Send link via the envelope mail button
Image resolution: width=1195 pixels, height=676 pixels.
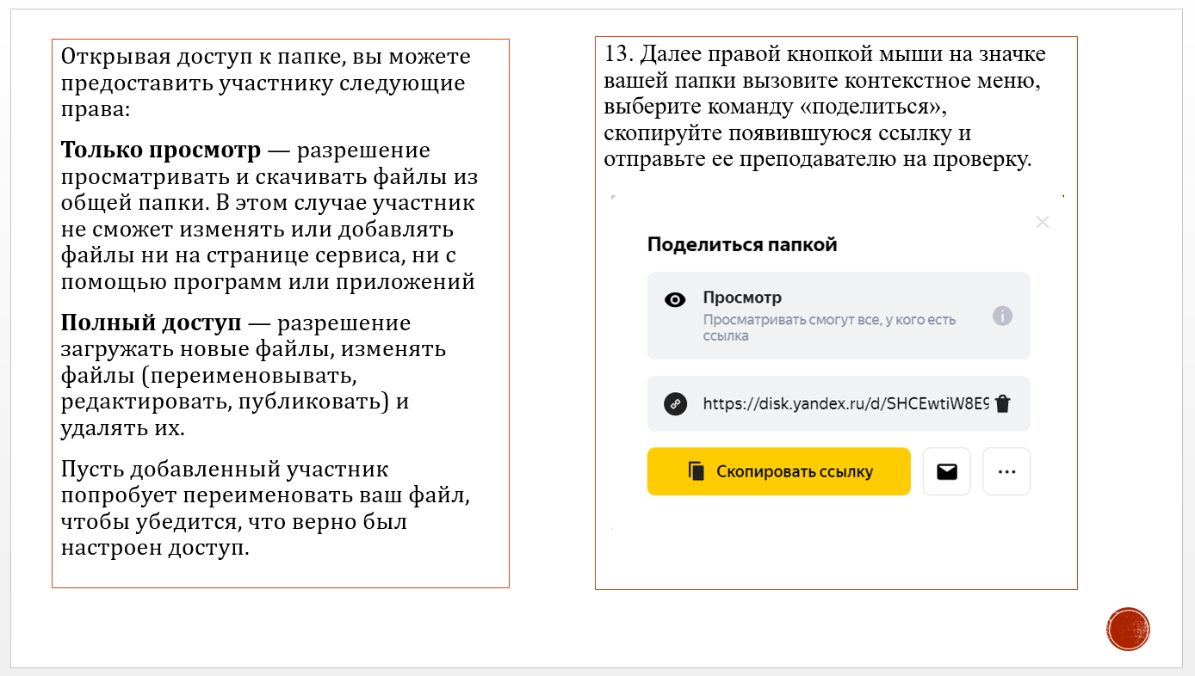[947, 471]
